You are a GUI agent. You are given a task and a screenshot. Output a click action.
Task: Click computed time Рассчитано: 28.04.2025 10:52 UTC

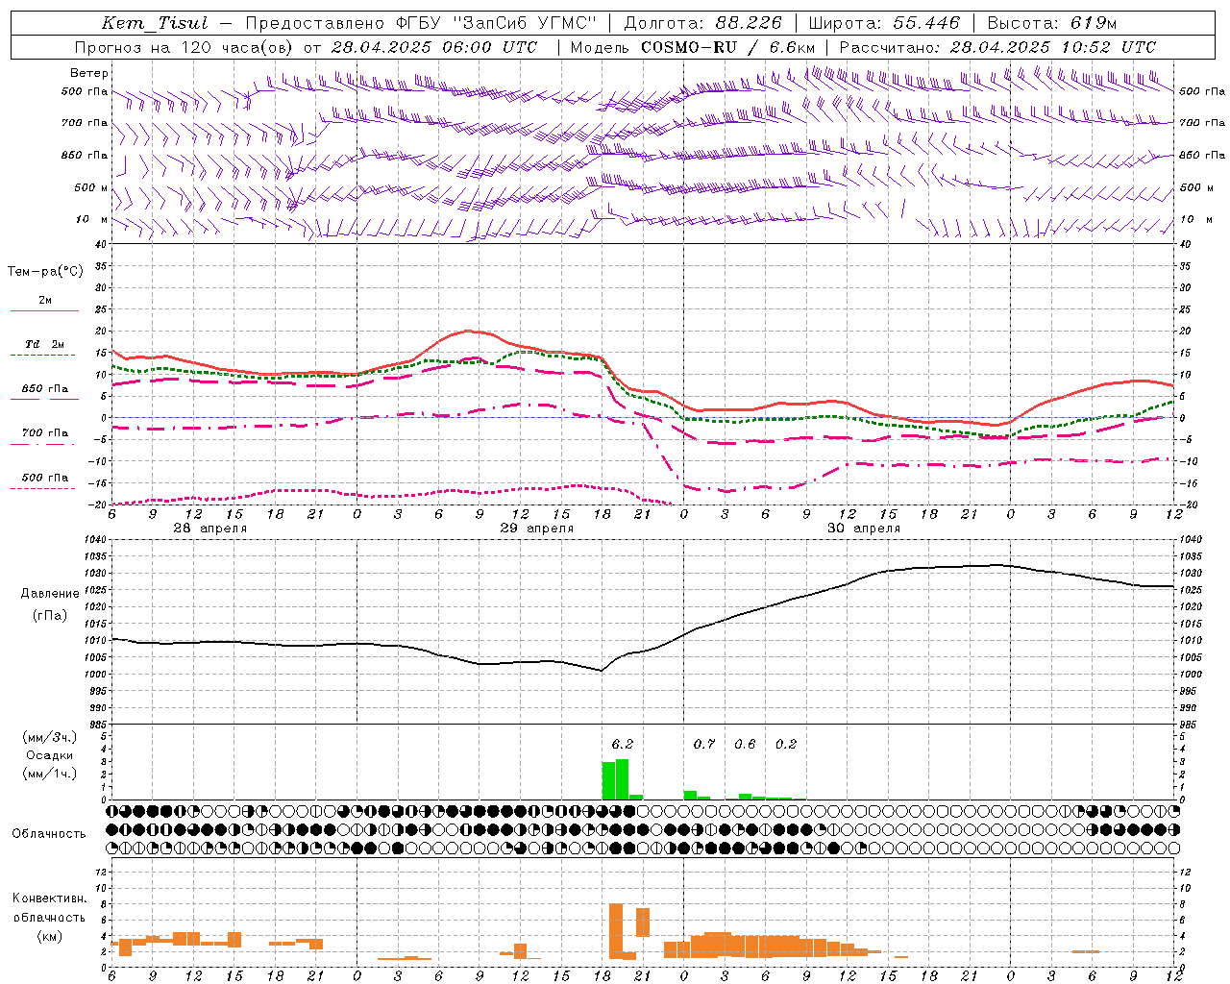997,47
